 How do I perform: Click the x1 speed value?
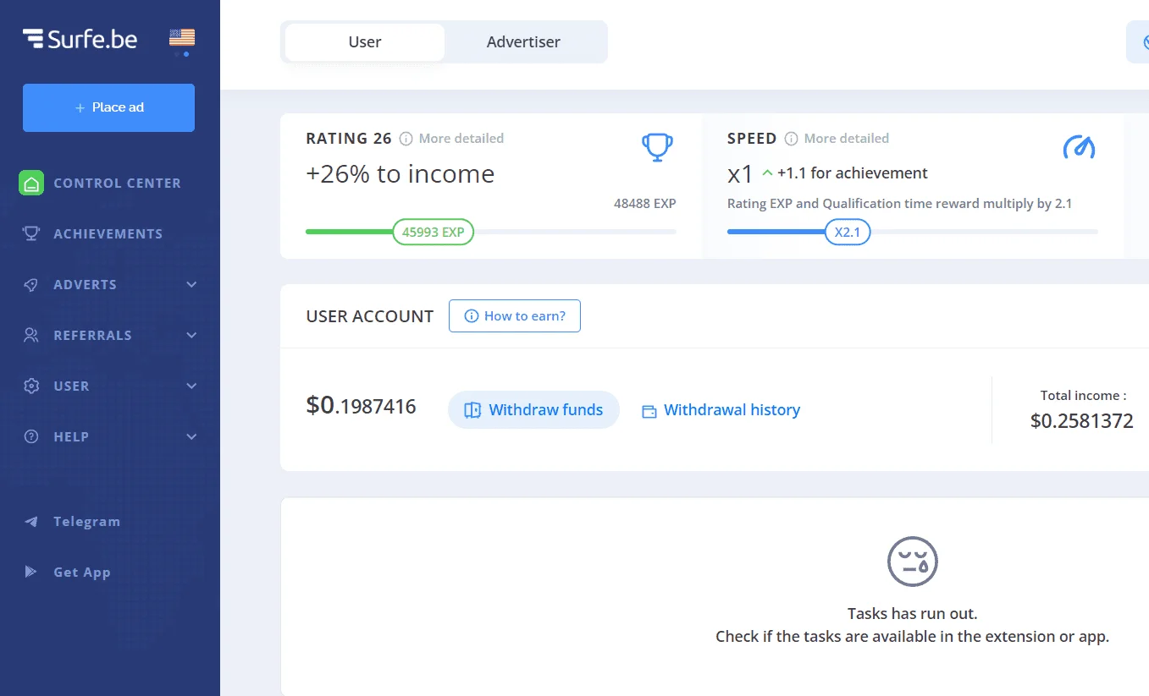(x=740, y=174)
